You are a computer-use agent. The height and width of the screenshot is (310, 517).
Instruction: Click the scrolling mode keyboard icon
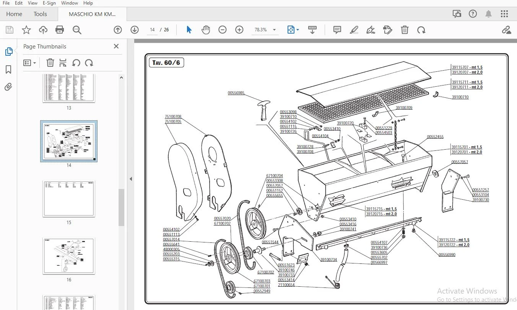click(x=312, y=30)
